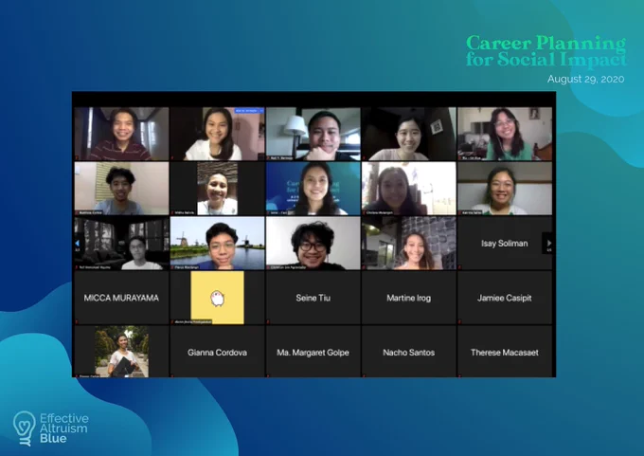The width and height of the screenshot is (644, 456).
Task: Click the muted mic icon on Therese Macasaet tile
Action: (459, 375)
